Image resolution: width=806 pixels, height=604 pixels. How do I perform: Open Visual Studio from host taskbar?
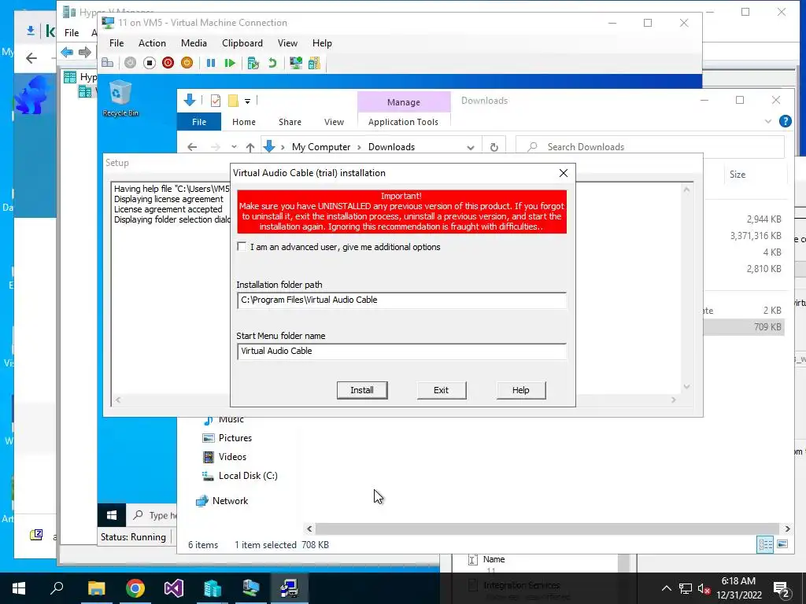tap(174, 588)
